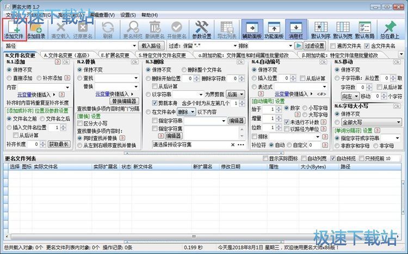Toggle 剪裁本身 checkbox
This screenshot has height=254, width=408.
[155, 103]
